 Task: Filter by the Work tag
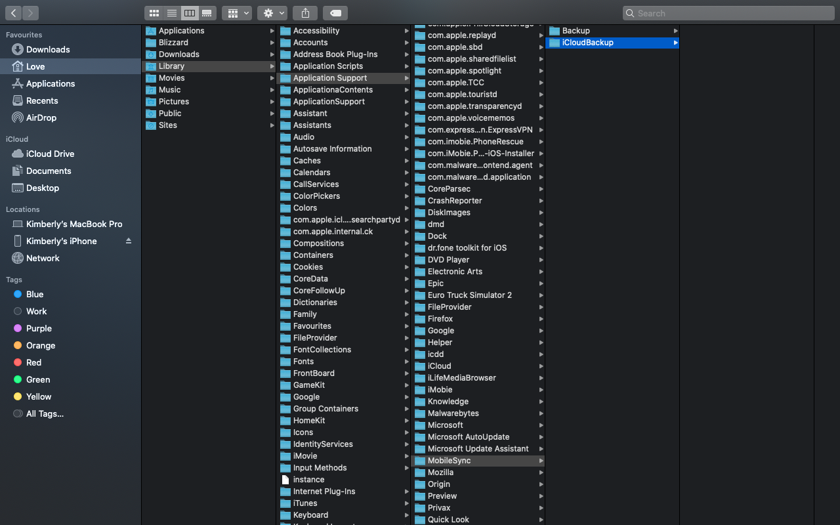pos(70,311)
